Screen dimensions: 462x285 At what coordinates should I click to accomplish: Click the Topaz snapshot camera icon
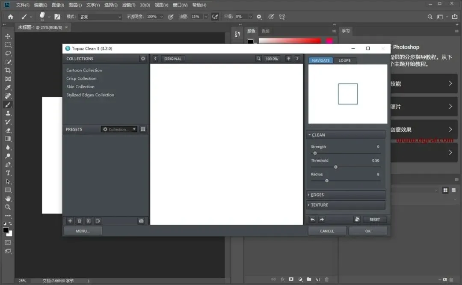click(141, 221)
